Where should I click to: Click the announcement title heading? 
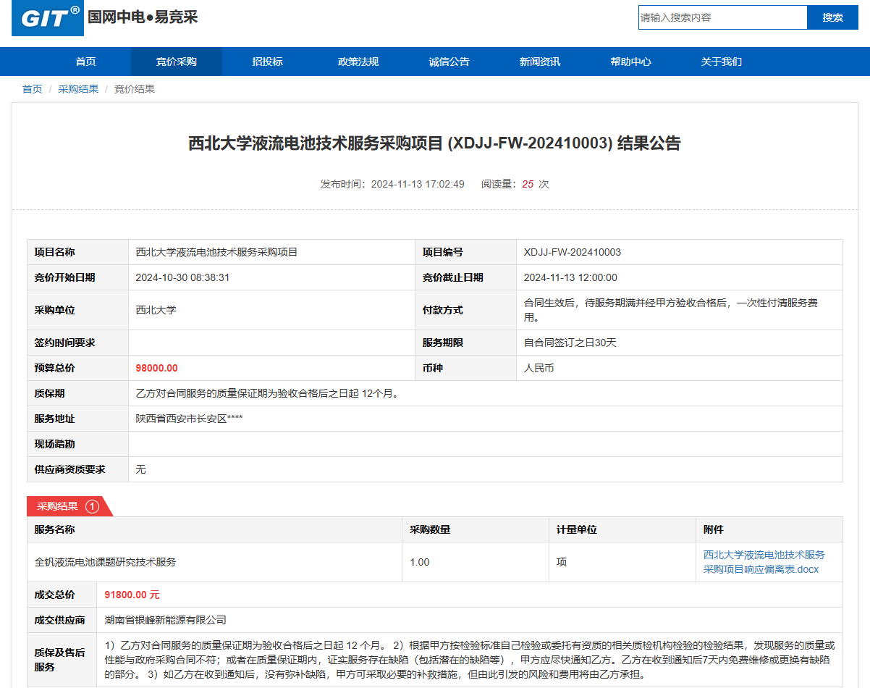pyautogui.click(x=434, y=143)
